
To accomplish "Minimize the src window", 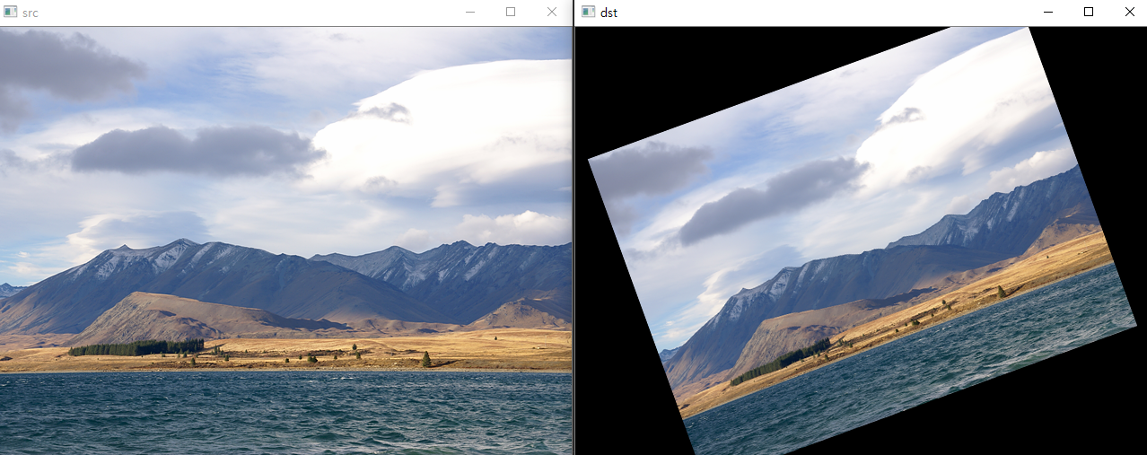I will point(469,13).
